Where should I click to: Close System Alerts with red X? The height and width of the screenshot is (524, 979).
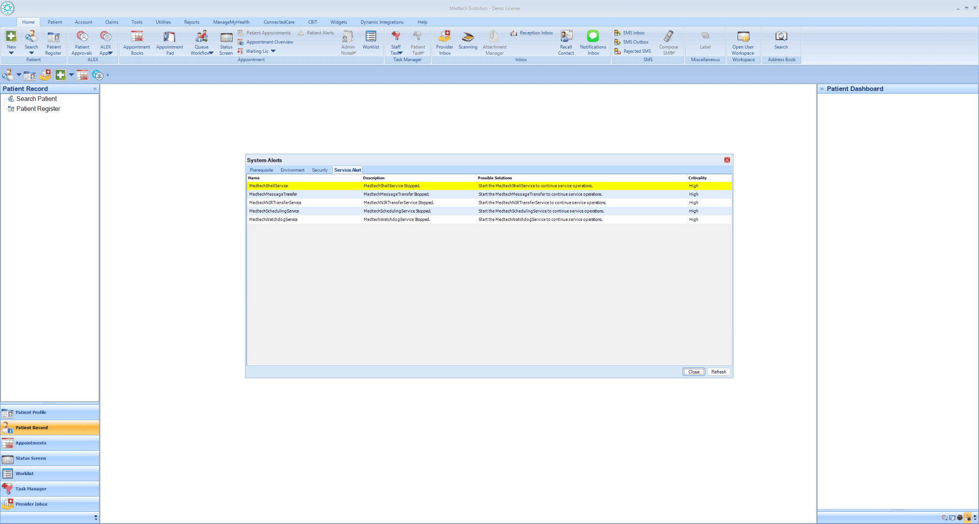click(x=727, y=160)
